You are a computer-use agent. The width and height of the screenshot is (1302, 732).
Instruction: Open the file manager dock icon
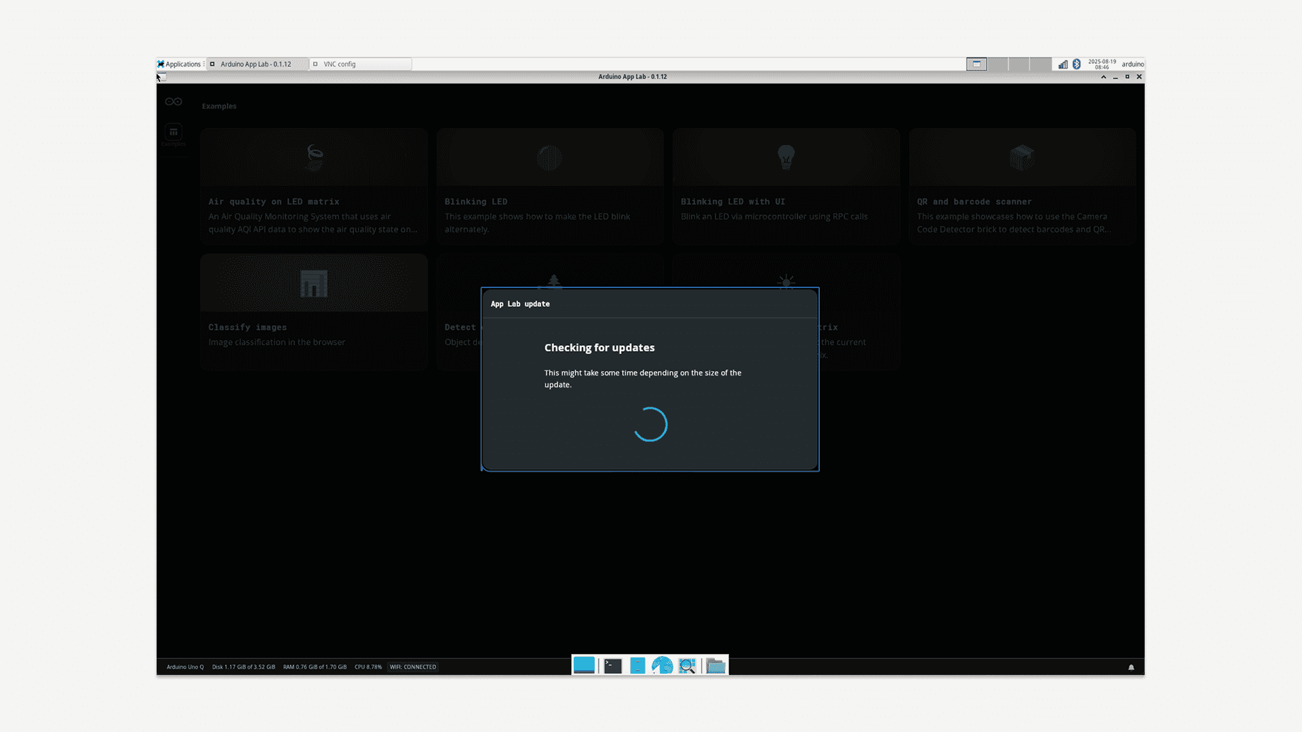tap(637, 666)
